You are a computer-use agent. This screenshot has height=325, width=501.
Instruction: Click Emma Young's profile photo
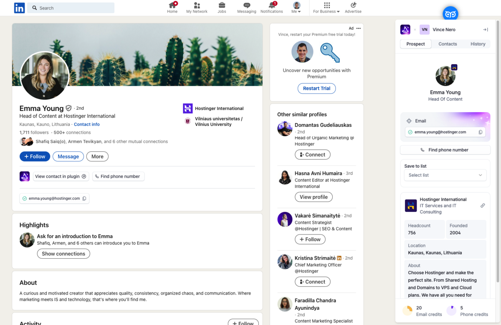44,76
